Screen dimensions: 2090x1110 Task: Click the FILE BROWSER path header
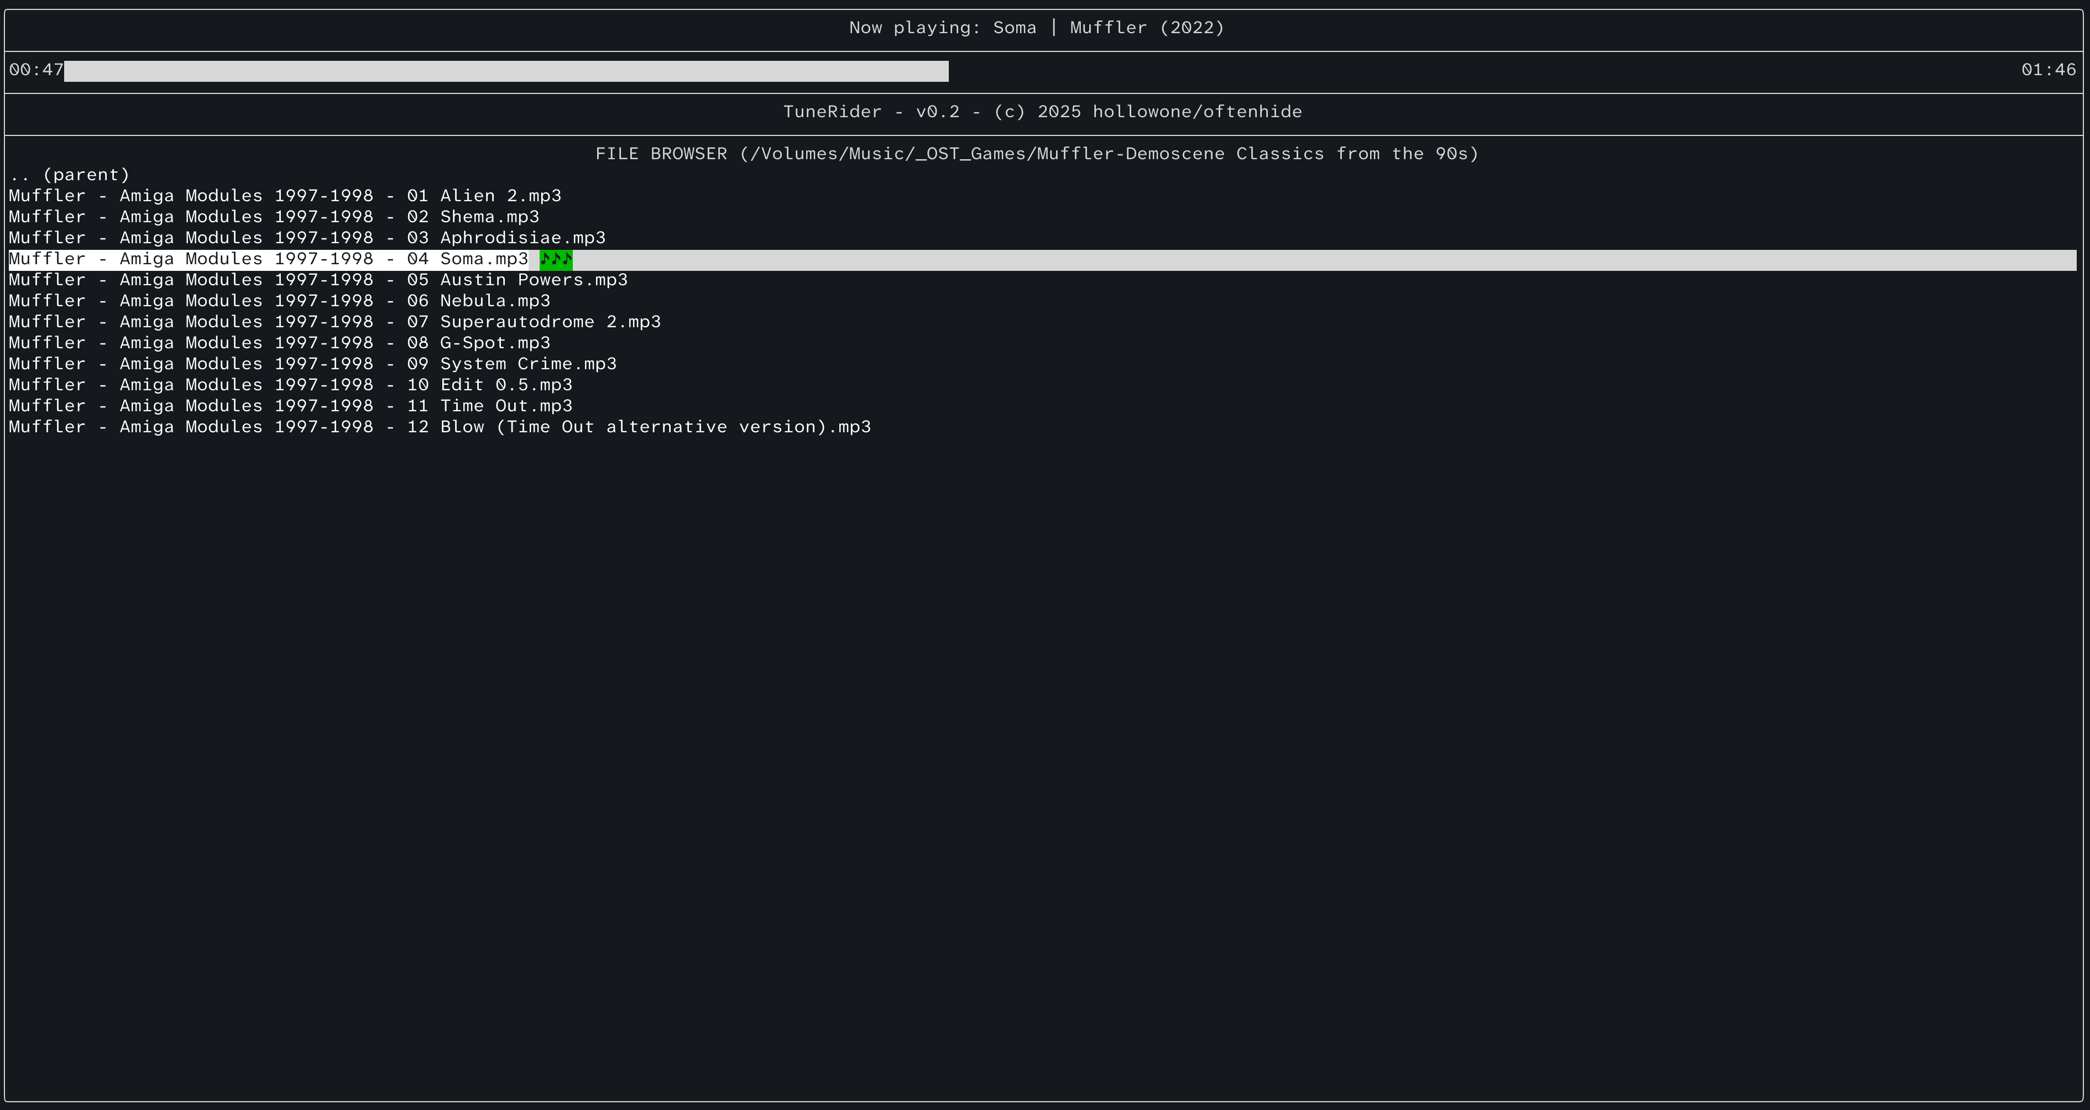pos(1037,154)
